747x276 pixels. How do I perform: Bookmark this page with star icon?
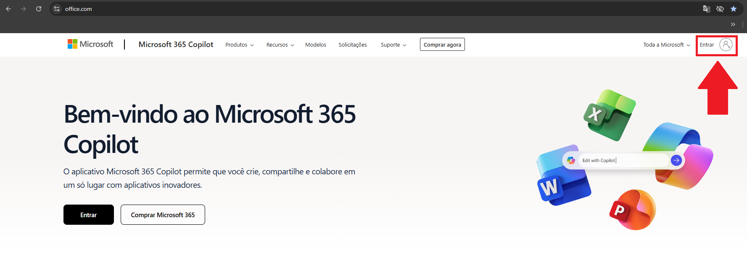point(734,9)
